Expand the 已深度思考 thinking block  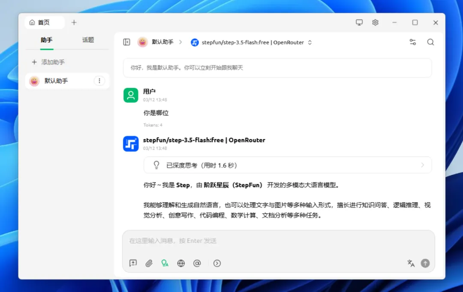pyautogui.click(x=288, y=165)
